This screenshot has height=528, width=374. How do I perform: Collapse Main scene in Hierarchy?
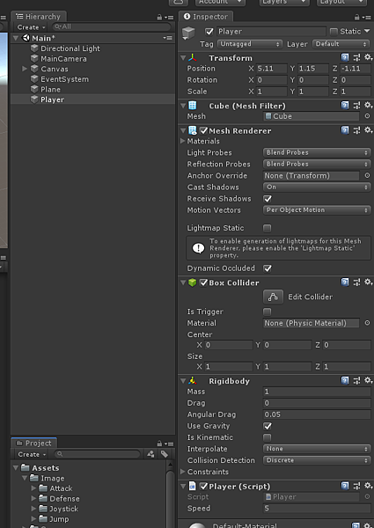tap(16, 38)
